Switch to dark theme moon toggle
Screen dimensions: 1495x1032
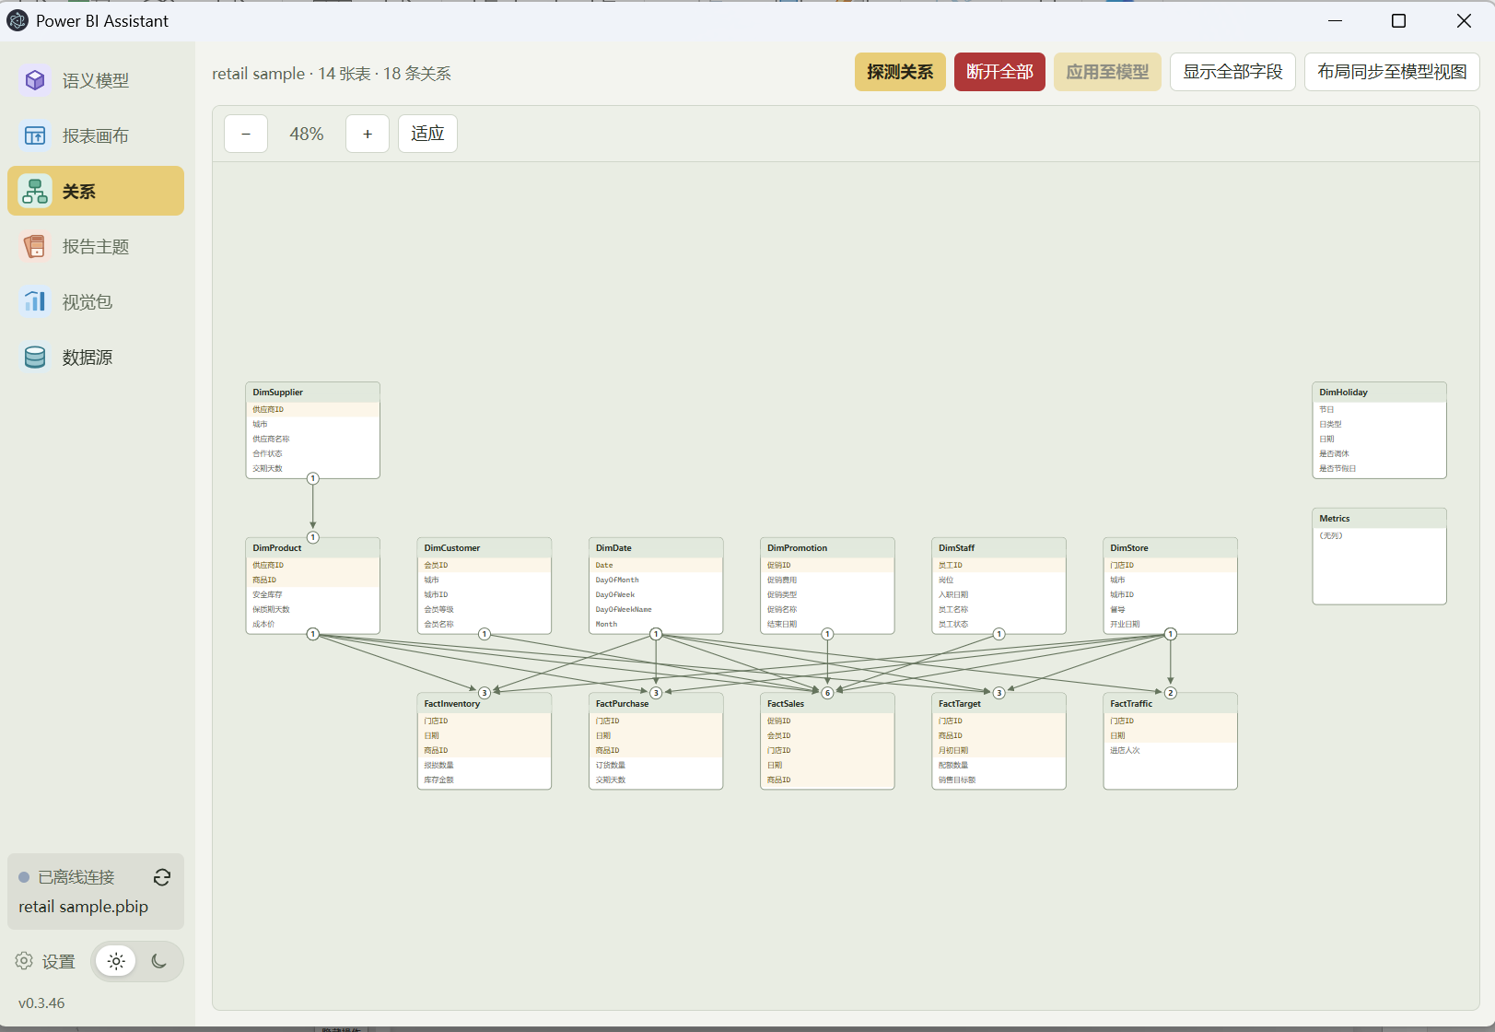point(158,961)
